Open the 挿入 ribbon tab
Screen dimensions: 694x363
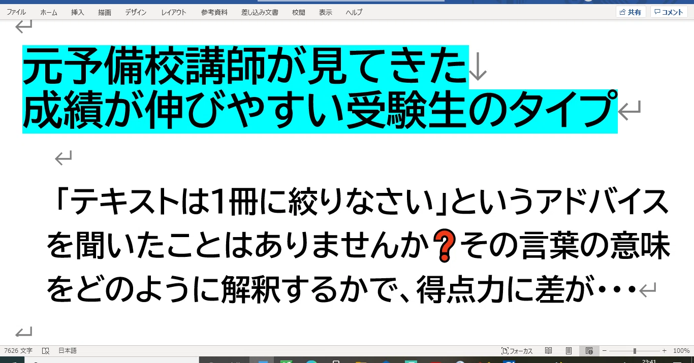[78, 12]
